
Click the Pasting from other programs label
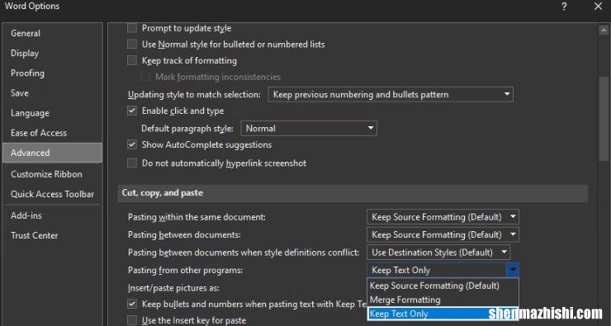[x=185, y=271]
